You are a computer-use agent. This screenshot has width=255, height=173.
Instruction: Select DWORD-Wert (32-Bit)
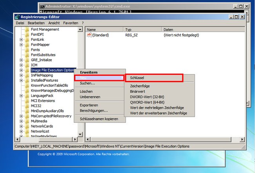[159, 97]
